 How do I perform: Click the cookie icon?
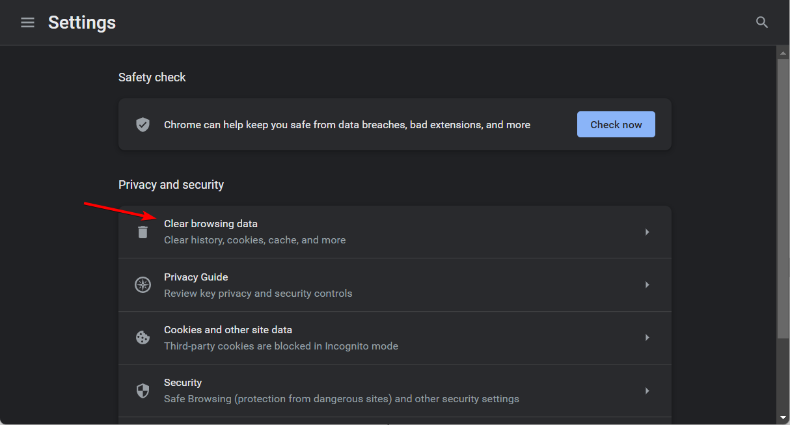coord(143,338)
